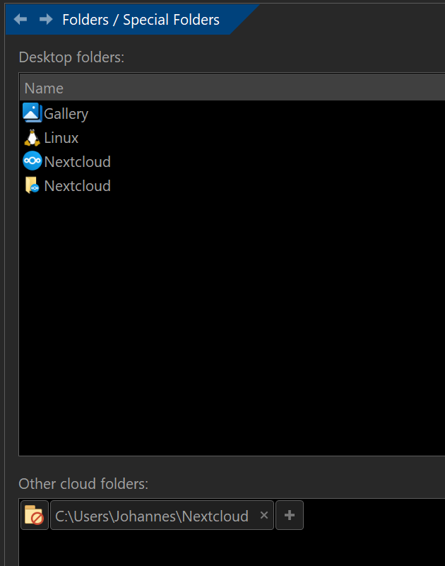Select the Linux text label
This screenshot has width=445, height=566.
61,138
